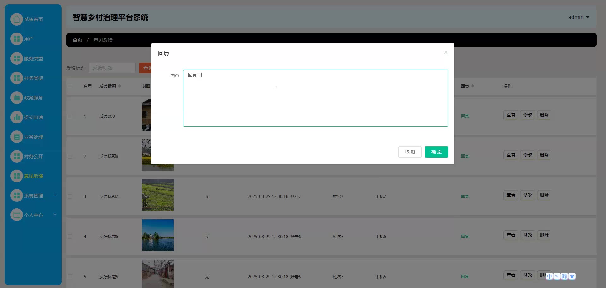Expand the 系统管理 submenu chevron

[x=55, y=195]
